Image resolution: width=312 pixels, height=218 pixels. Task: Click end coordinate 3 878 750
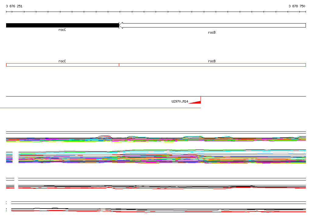pyautogui.click(x=297, y=6)
